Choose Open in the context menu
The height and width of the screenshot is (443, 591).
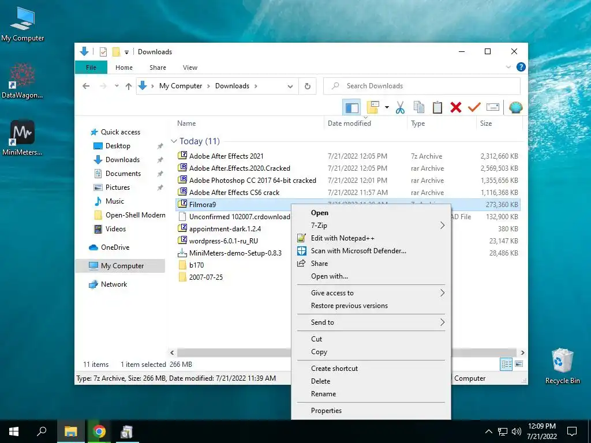[x=320, y=213]
